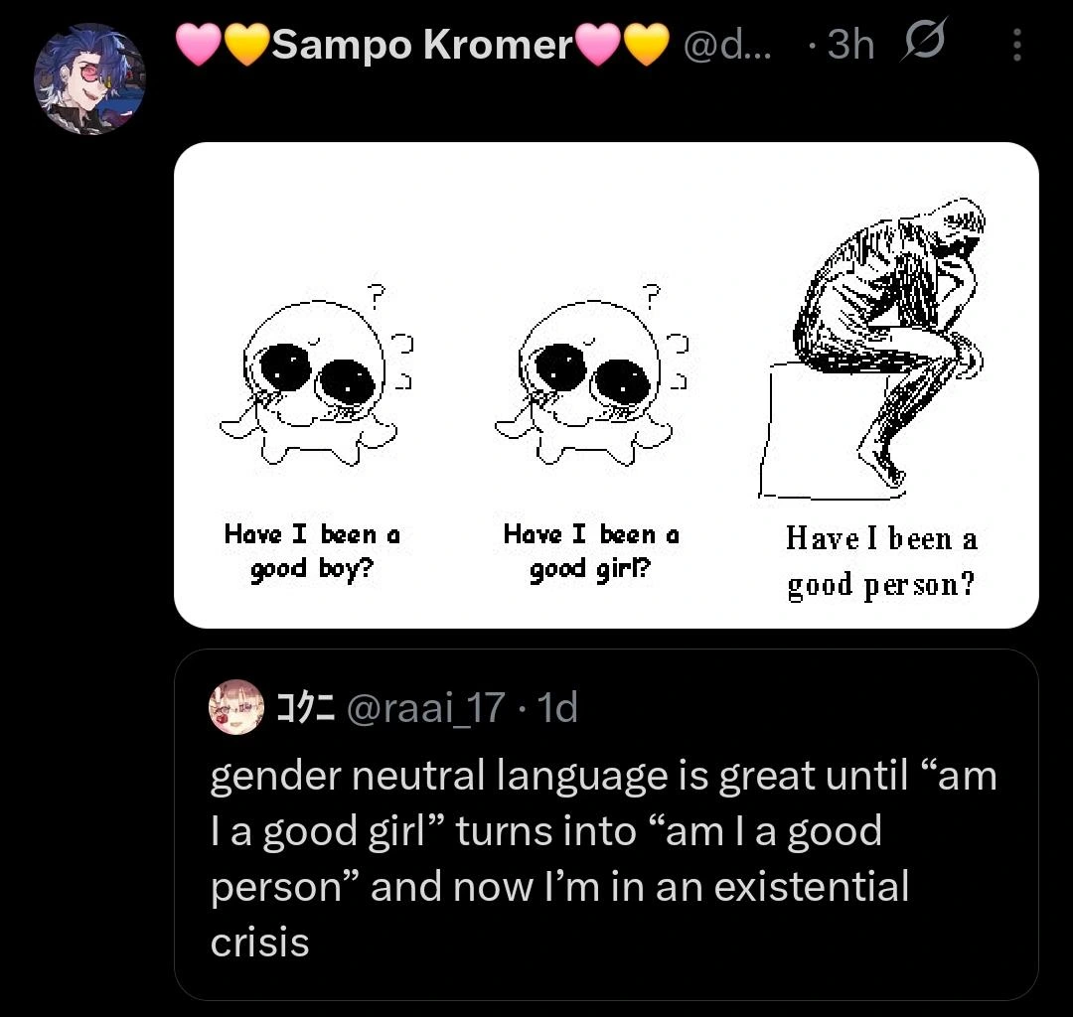Click the @raai_17 handle

coord(427,709)
